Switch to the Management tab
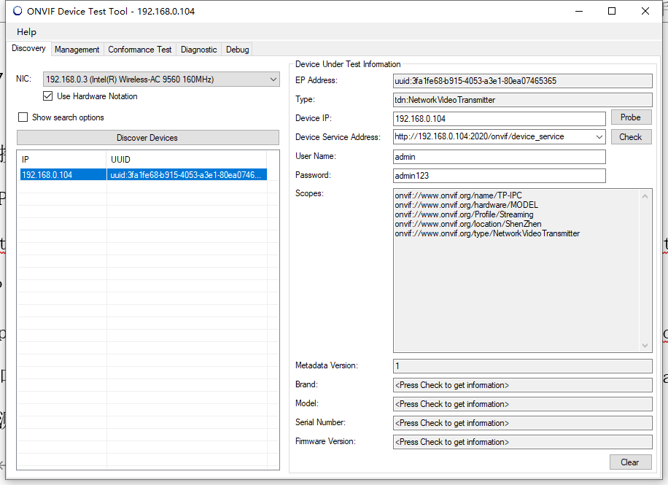This screenshot has height=485, width=668. click(x=77, y=50)
